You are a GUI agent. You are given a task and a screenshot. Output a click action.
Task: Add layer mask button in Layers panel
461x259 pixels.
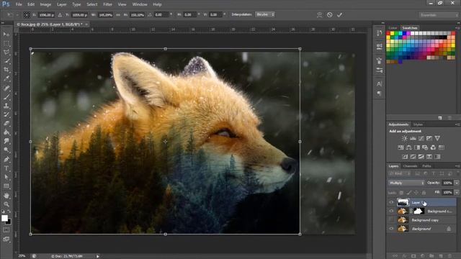413,256
